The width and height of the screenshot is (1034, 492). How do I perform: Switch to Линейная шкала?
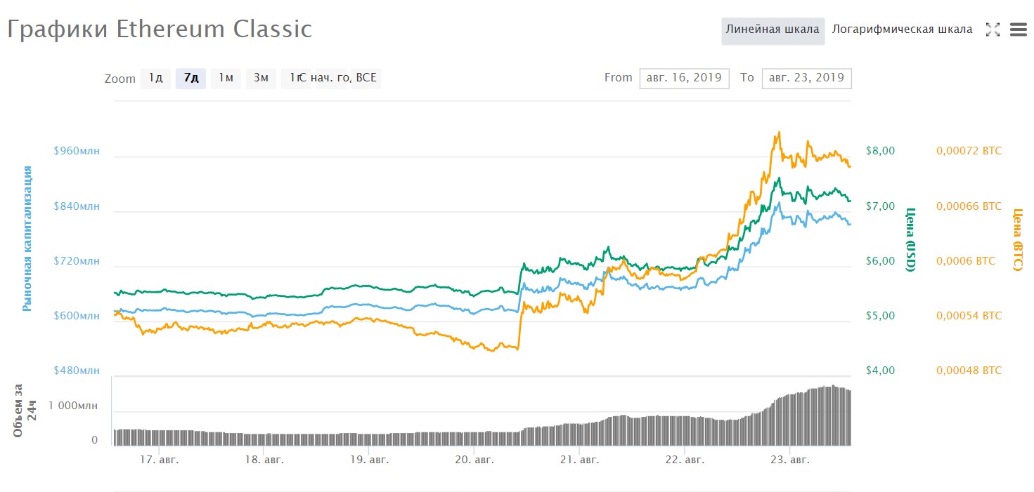click(773, 29)
